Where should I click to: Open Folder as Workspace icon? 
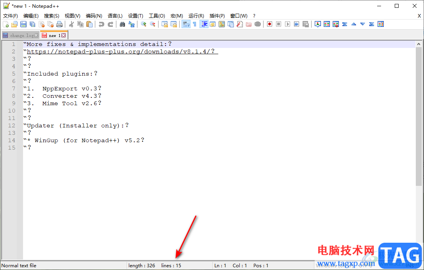click(249, 24)
